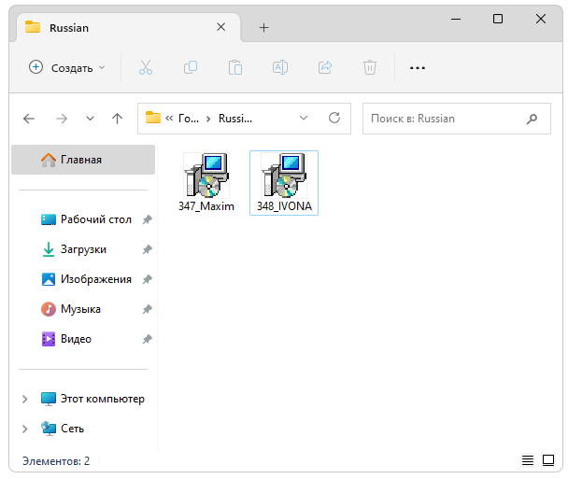568x479 pixels.
Task: Select Сеть in the sidebar
Action: click(63, 429)
